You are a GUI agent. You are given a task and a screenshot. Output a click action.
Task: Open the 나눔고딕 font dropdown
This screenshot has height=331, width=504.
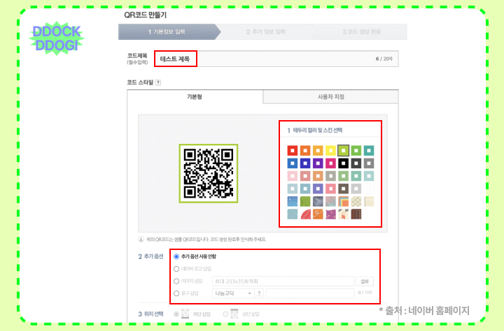click(x=233, y=293)
